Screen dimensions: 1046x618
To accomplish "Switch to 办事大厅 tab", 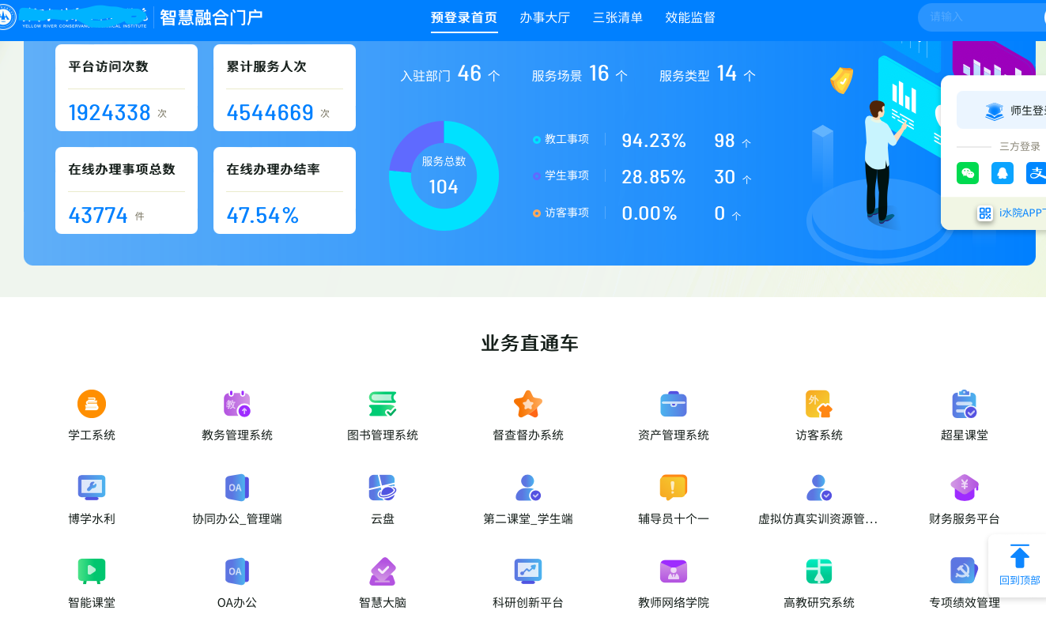I will [545, 17].
